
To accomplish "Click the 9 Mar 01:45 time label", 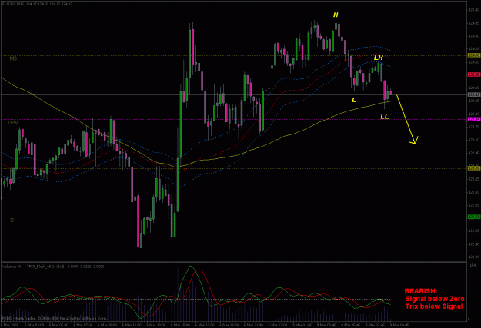I will (x=302, y=325).
